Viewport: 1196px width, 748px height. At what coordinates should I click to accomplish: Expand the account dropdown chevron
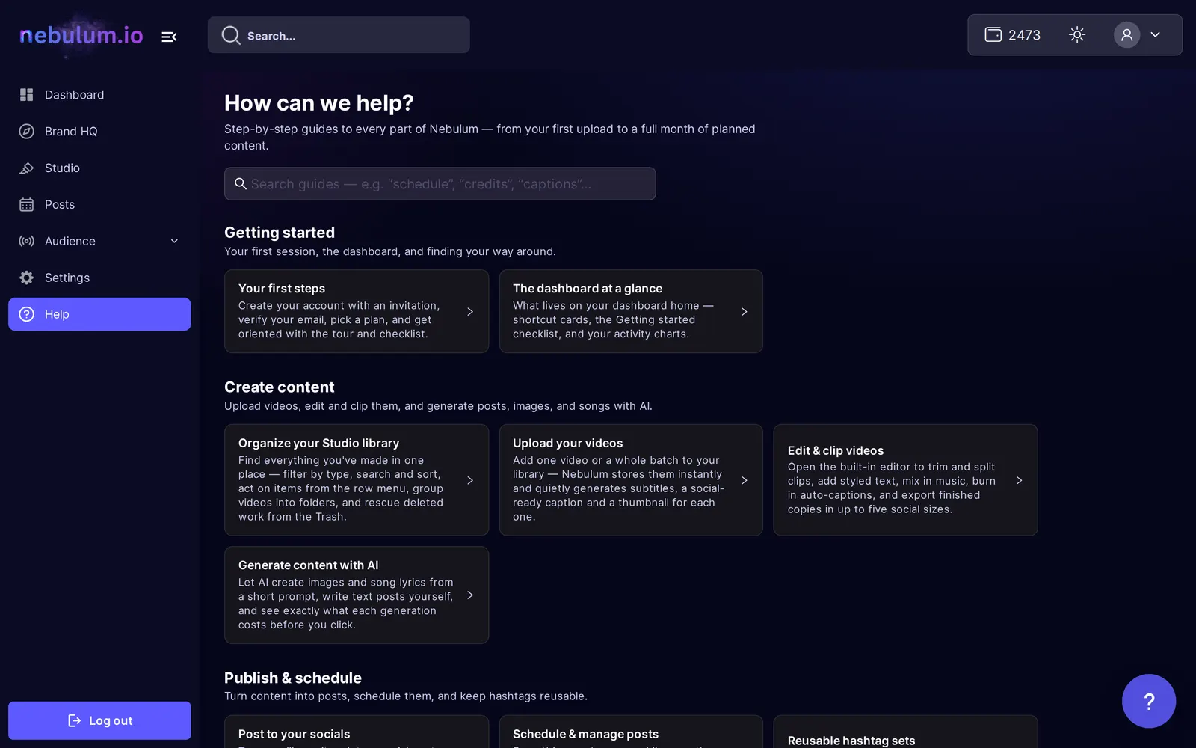(1155, 34)
